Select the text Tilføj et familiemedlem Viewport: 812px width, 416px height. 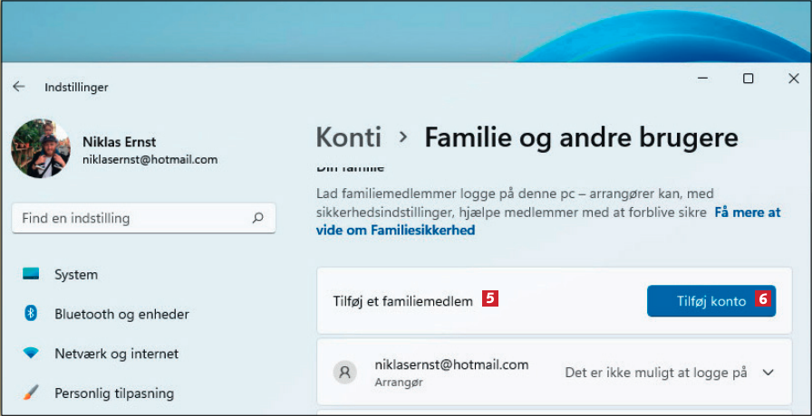click(x=403, y=301)
